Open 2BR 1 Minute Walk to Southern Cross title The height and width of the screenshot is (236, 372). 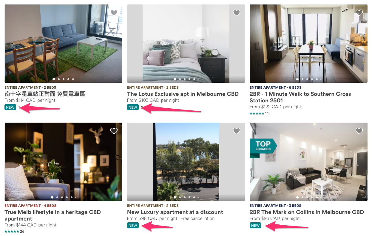[x=300, y=97]
